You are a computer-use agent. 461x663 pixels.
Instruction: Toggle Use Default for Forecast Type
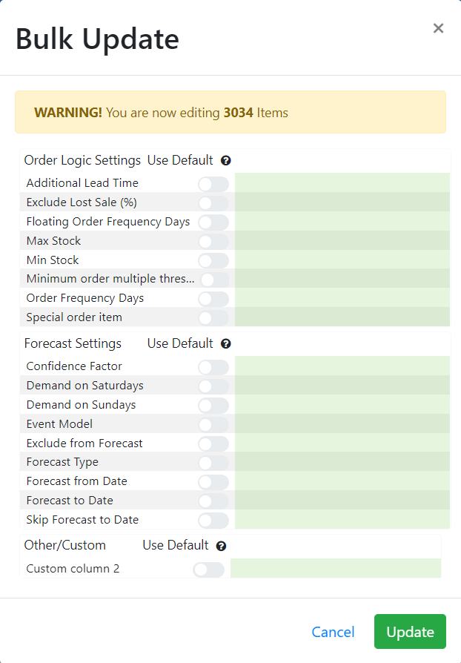tap(213, 462)
